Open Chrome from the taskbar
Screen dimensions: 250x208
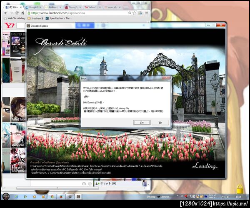click(52, 197)
